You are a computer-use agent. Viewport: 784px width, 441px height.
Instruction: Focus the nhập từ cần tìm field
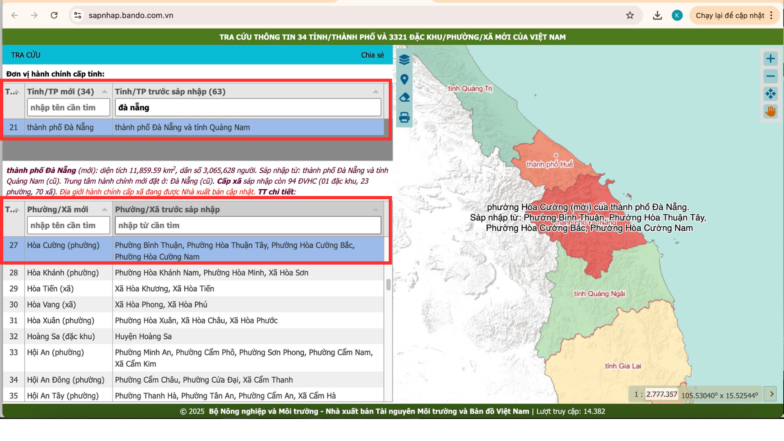click(x=248, y=225)
